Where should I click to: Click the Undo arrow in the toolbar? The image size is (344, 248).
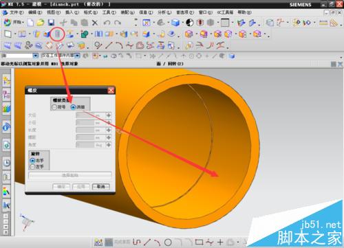[107, 23]
